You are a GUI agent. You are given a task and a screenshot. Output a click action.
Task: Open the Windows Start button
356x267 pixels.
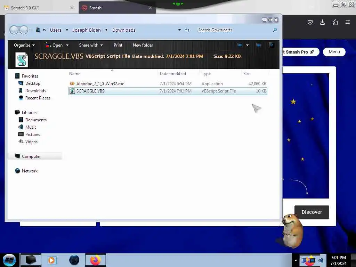[9, 260]
